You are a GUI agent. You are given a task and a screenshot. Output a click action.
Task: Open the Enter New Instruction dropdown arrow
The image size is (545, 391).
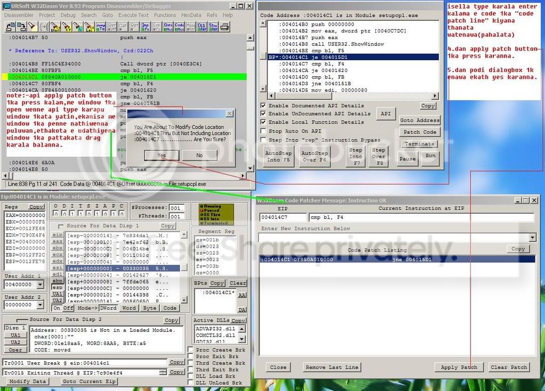point(532,238)
